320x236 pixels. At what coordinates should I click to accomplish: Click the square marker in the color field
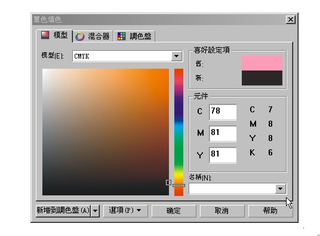pyautogui.click(x=168, y=182)
